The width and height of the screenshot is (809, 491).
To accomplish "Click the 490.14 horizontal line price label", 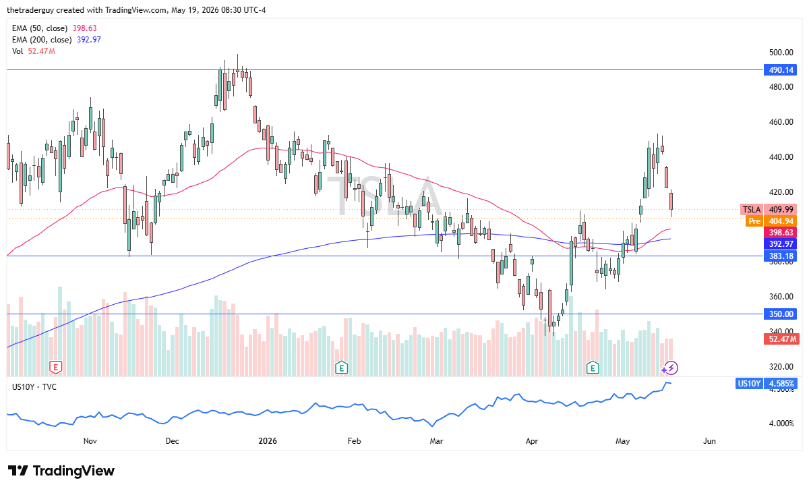I will 781,70.
